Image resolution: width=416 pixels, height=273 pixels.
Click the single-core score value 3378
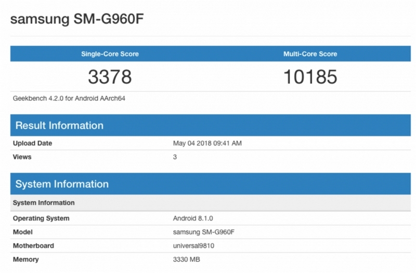click(x=110, y=76)
